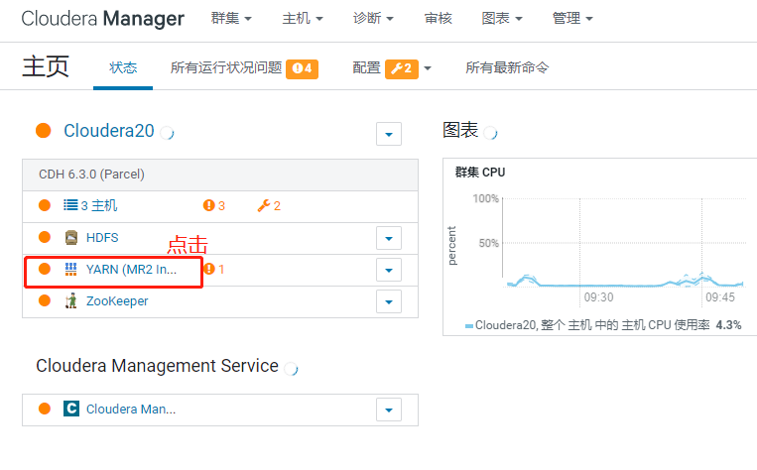Viewport: 757px width, 470px height.
Task: Expand the 配置 dropdown caret
Action: [x=428, y=68]
